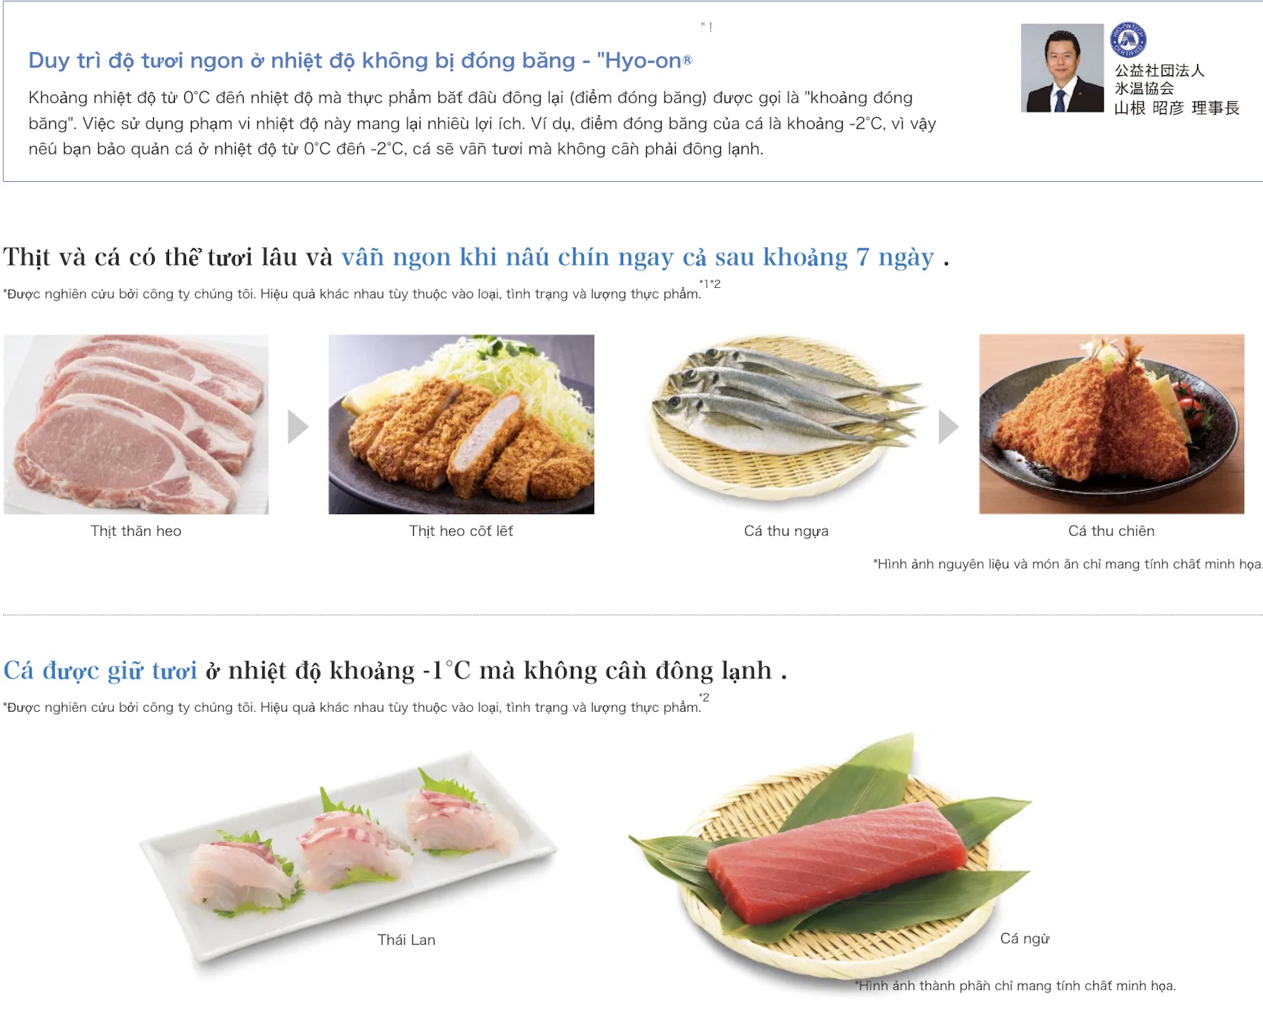The width and height of the screenshot is (1263, 1011).
Task: Click the 'Thịt thăn heo' caption
Action: (x=136, y=531)
